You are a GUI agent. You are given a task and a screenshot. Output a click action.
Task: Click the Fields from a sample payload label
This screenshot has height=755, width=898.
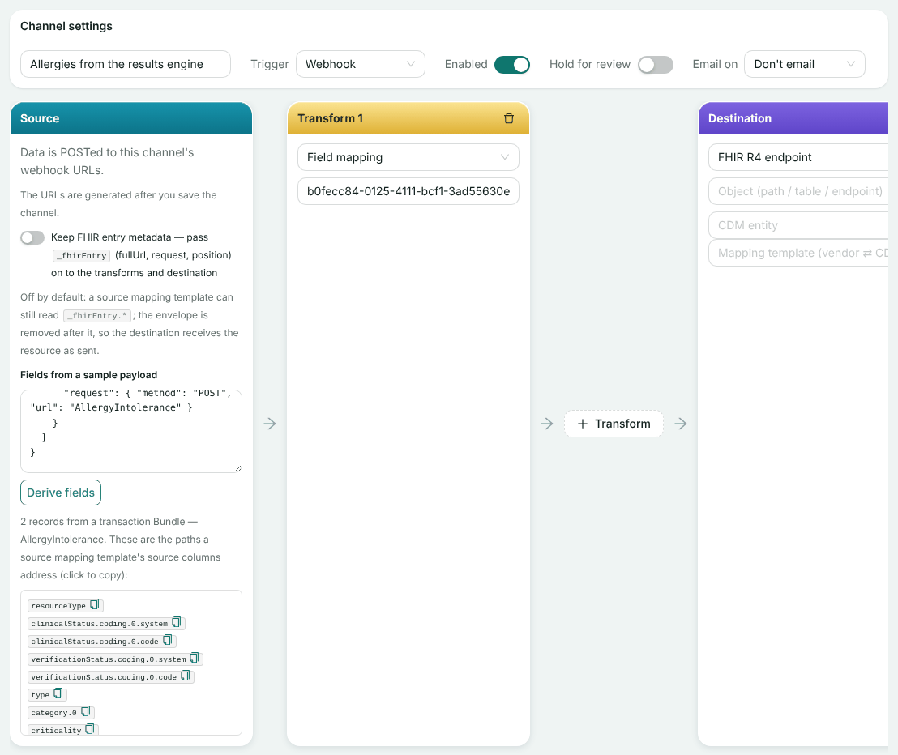89,375
